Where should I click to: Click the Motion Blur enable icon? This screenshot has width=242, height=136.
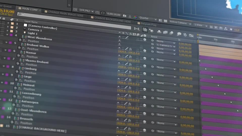171,33
